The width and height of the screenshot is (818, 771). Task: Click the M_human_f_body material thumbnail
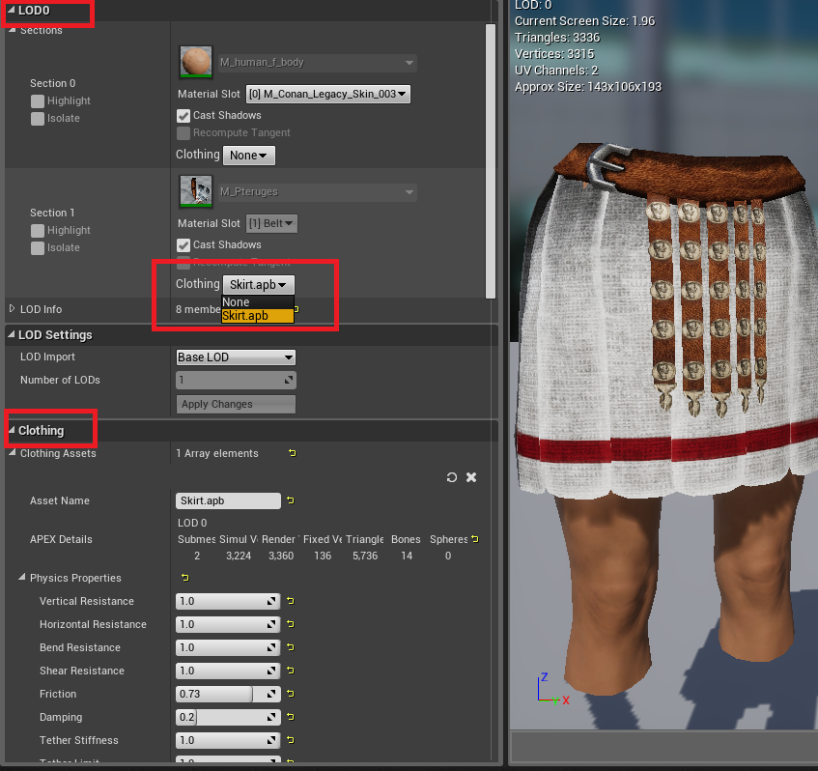(196, 62)
